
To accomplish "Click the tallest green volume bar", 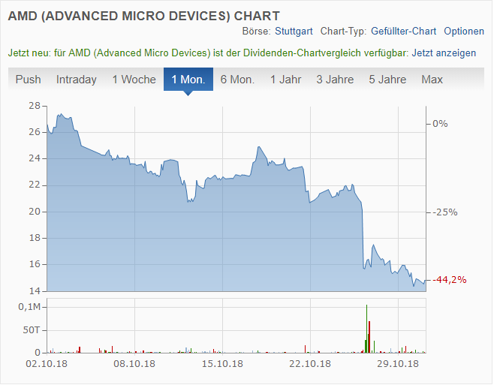I will coord(366,329).
